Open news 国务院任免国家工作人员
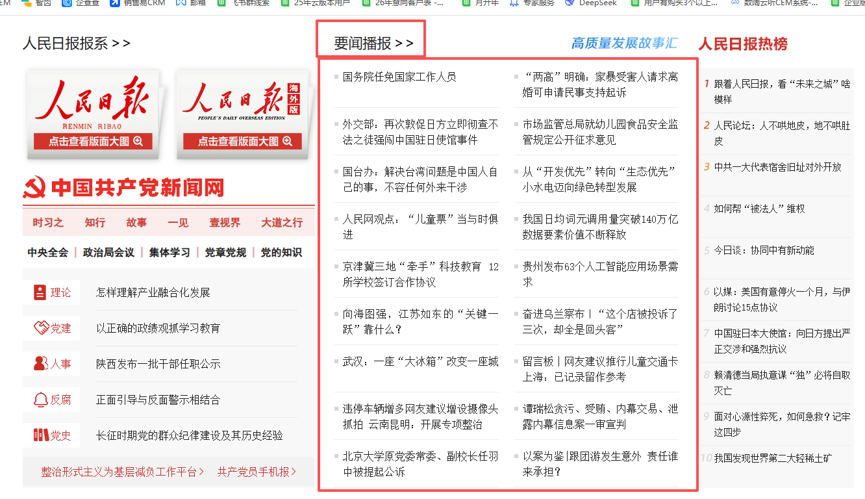Screen dimensions: 865x499 click(399, 77)
